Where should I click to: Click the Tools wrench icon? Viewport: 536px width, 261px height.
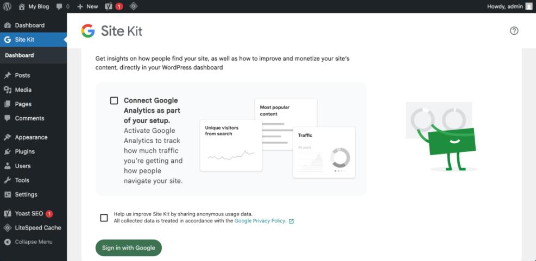pyautogui.click(x=8, y=180)
